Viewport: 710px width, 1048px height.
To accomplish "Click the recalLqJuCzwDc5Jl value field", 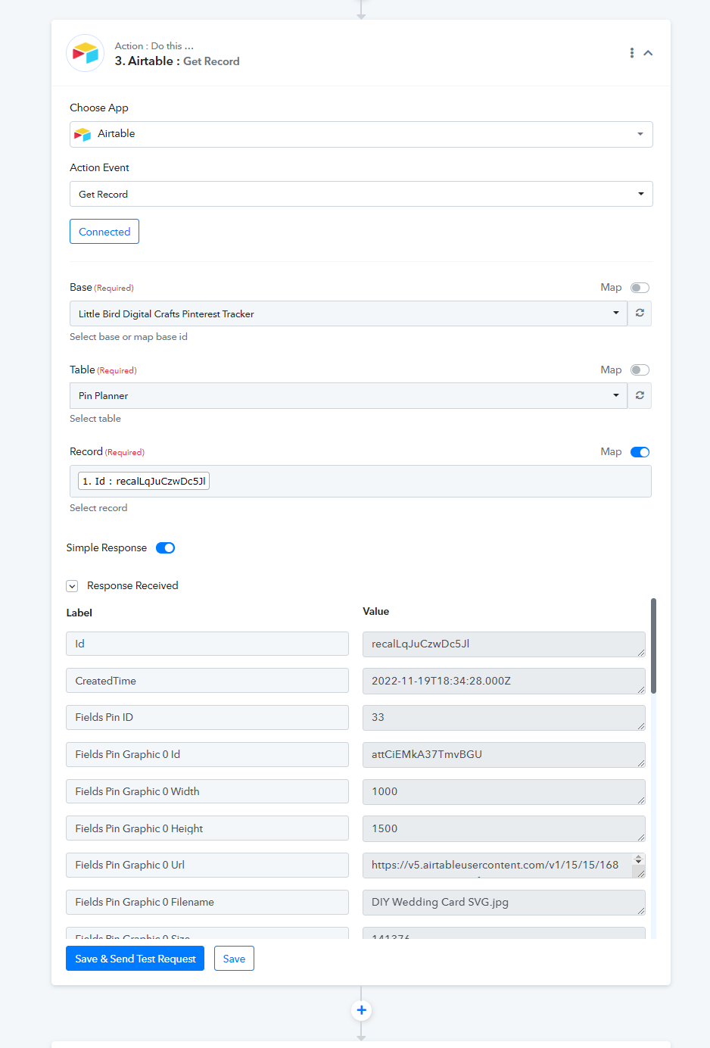I will point(504,644).
